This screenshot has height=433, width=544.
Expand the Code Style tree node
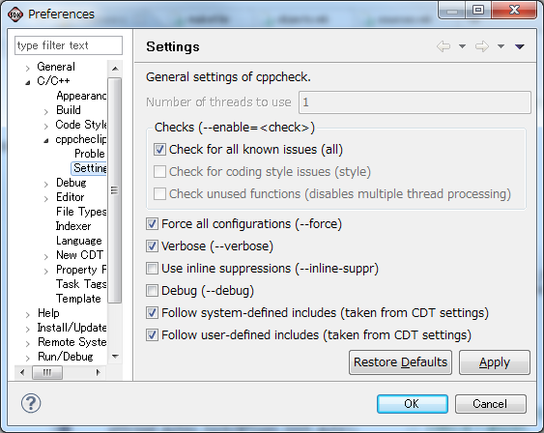point(45,127)
